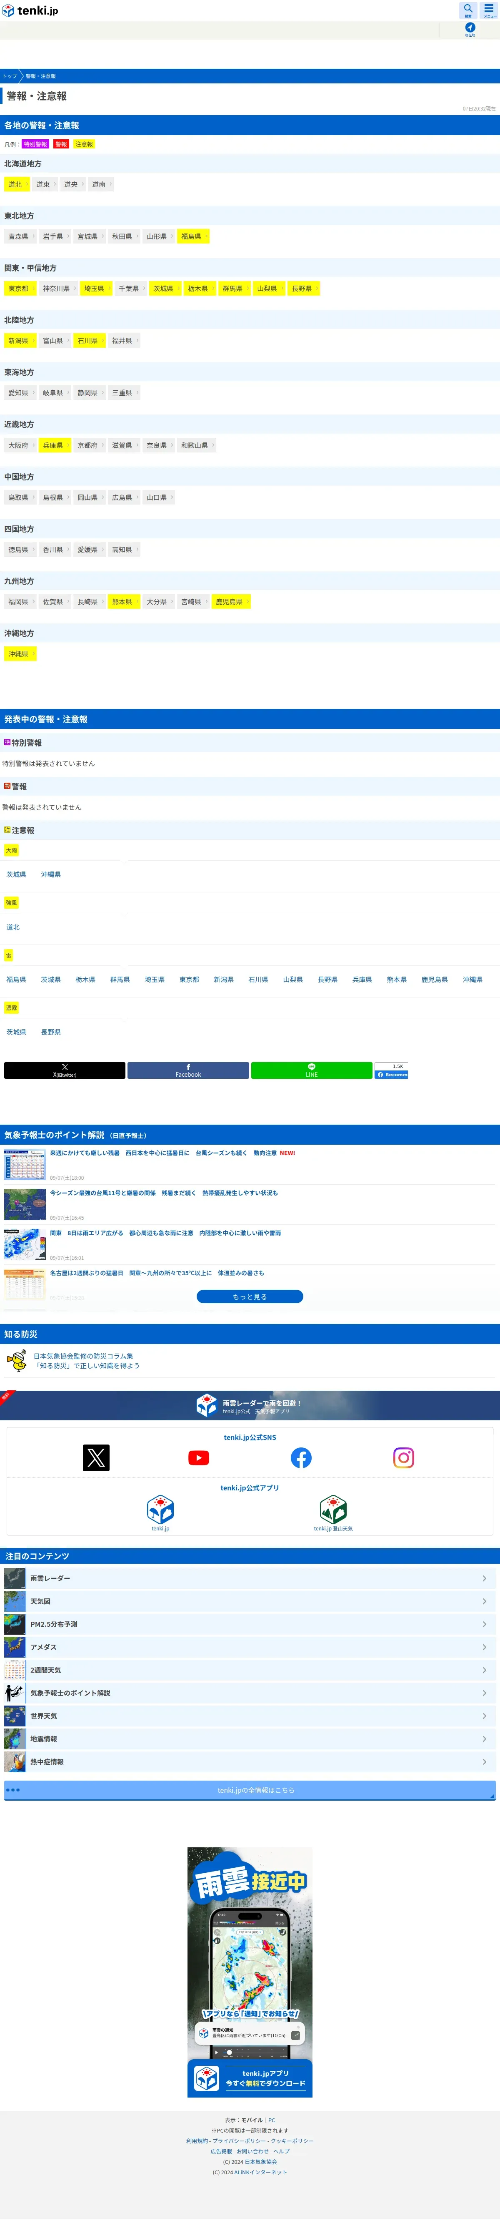
Task: Open 茨城県 link under 大雨 advisory
Action: point(17,875)
